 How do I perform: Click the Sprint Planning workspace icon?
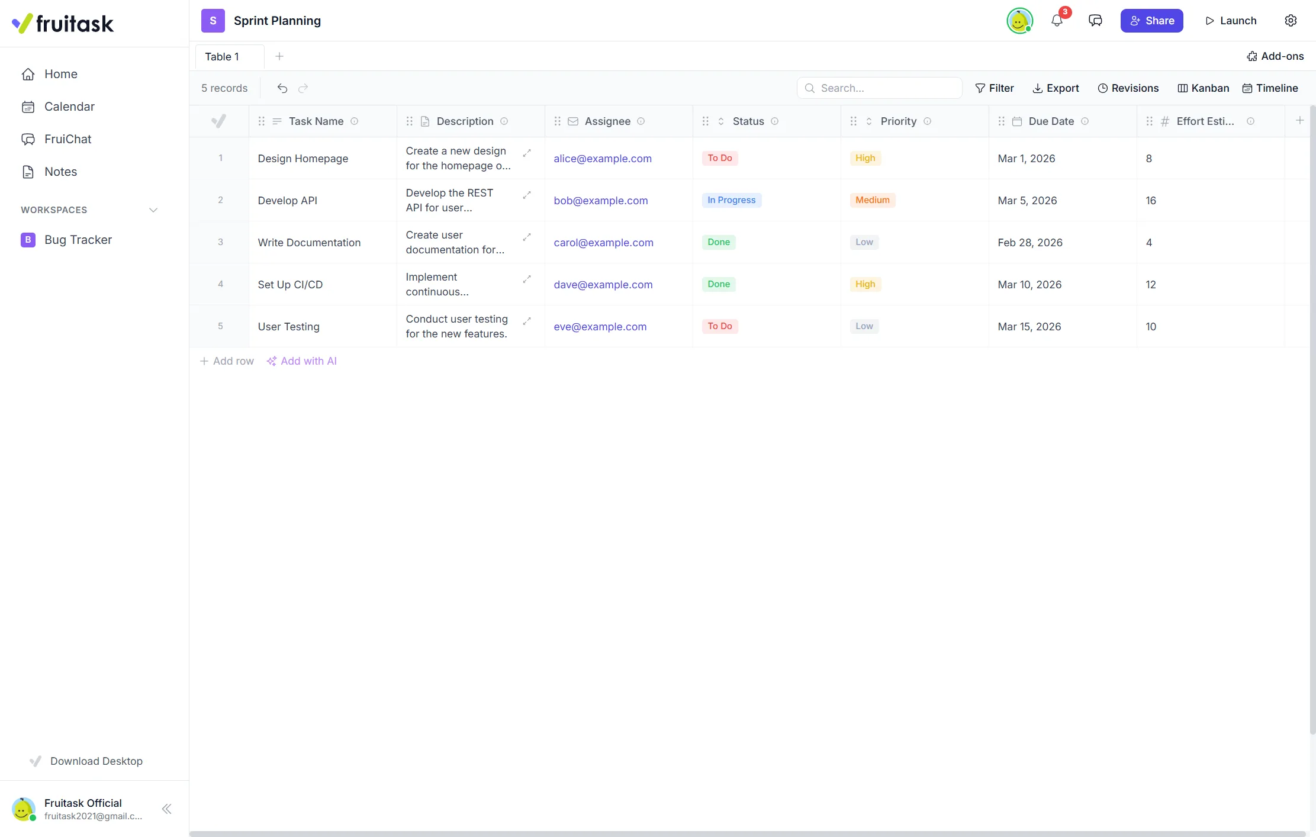pyautogui.click(x=213, y=21)
